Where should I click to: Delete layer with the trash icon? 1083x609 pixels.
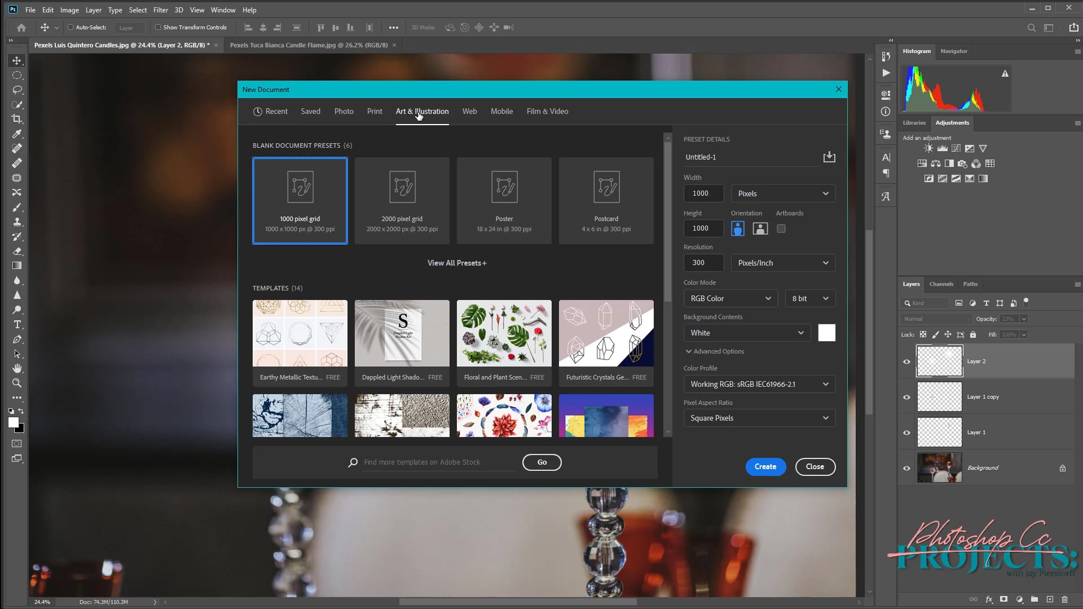pos(1064,599)
